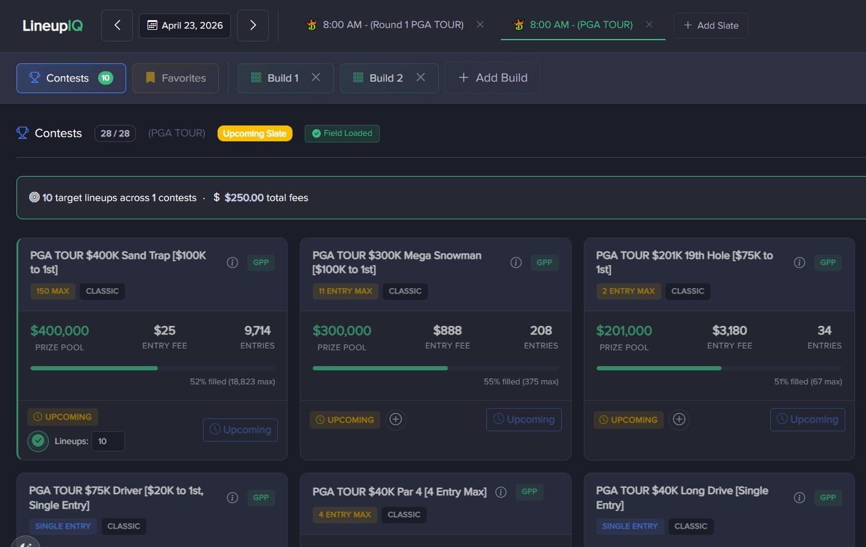Viewport: 866px width, 547px height.
Task: Go to previous date with left chevron
Action: (117, 25)
